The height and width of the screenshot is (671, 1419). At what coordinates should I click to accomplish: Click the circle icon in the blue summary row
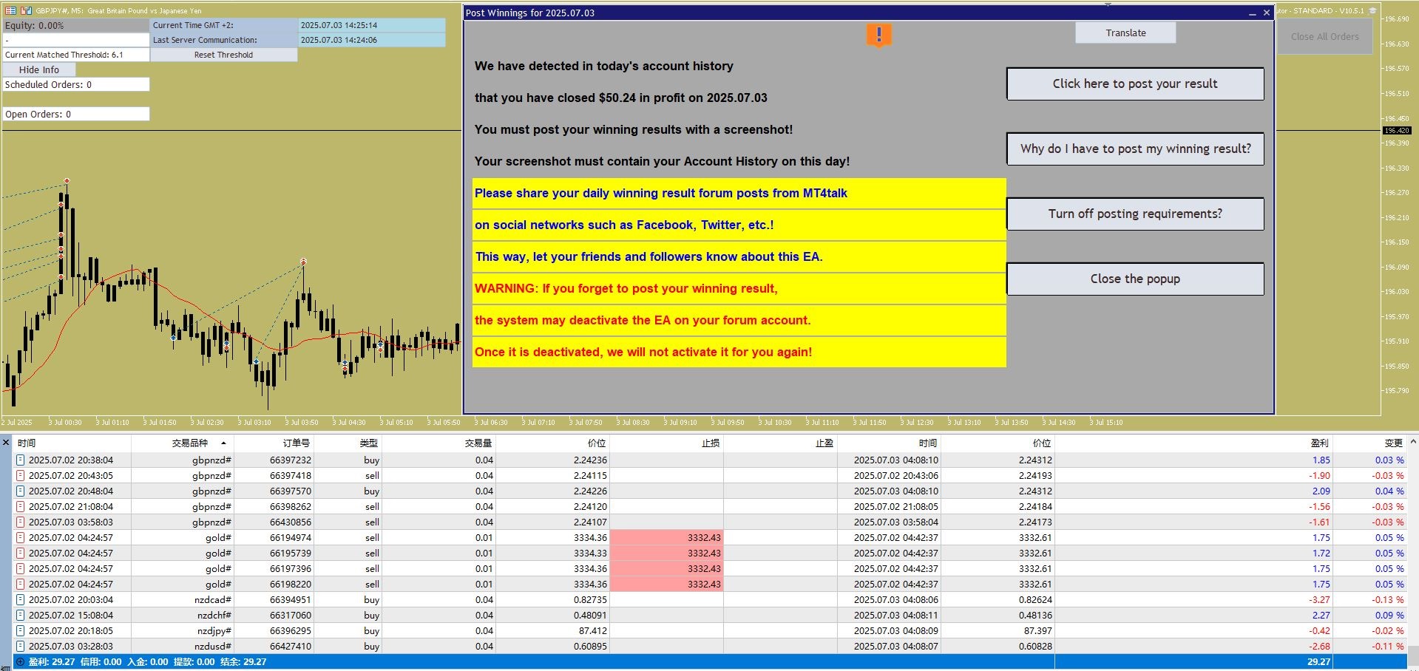20,662
